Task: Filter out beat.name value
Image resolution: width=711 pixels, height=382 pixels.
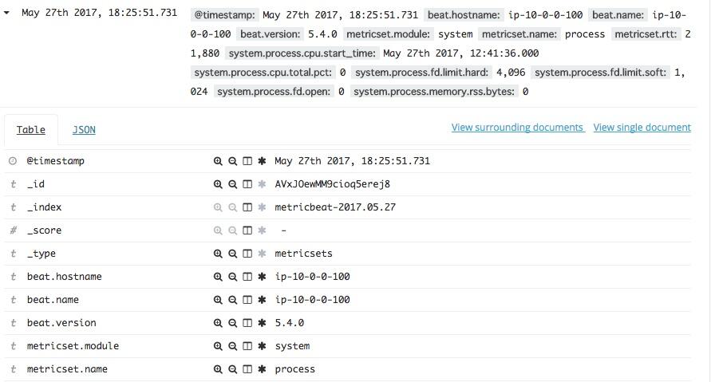Action: (232, 300)
